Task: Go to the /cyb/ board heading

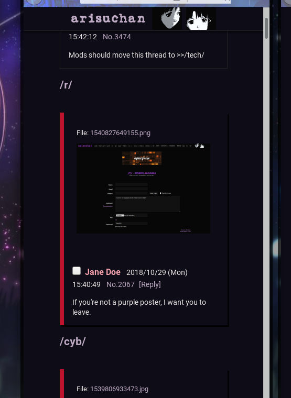Action: click(x=73, y=341)
